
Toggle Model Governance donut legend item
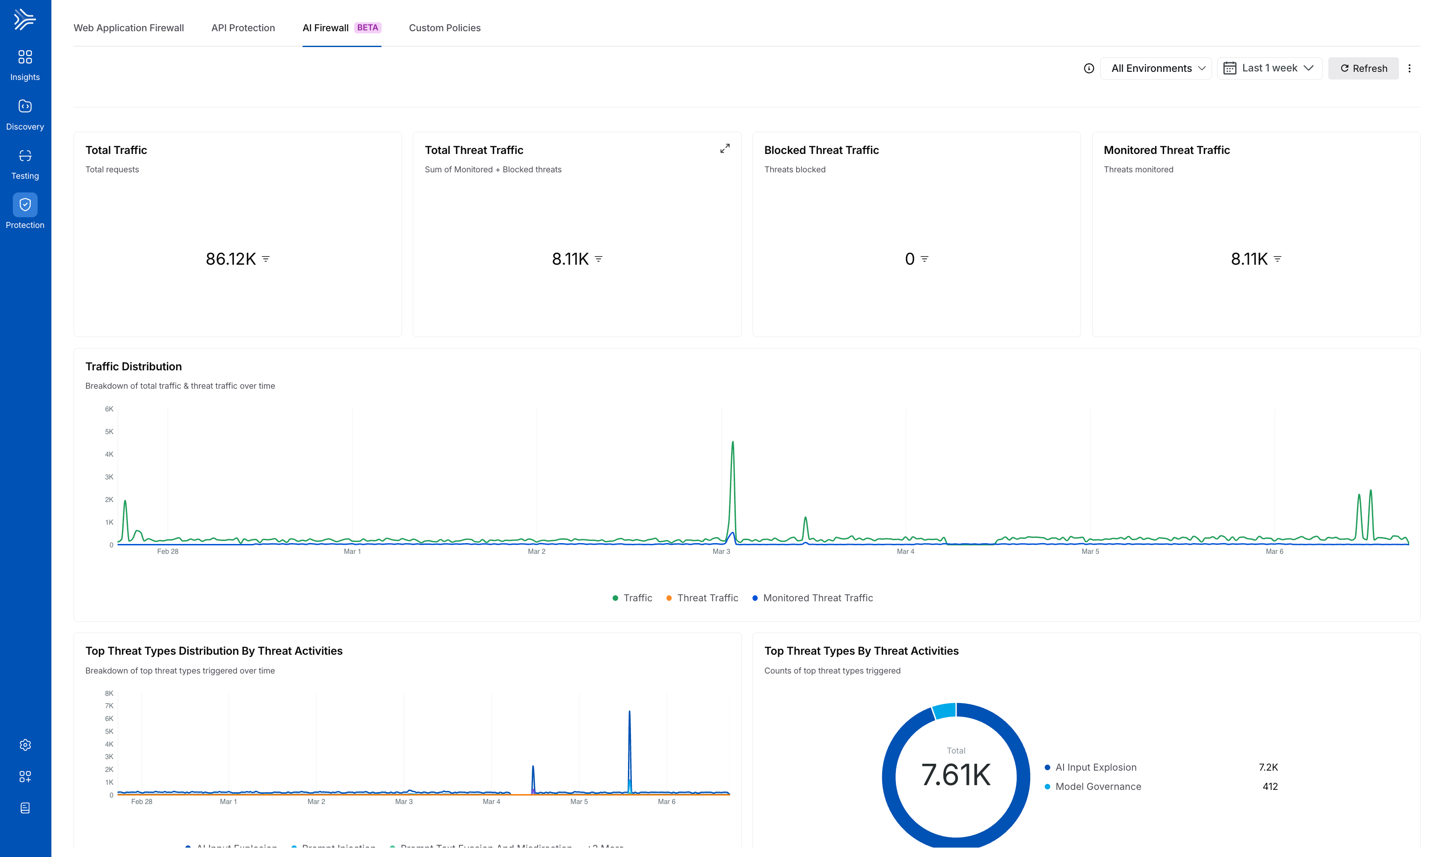coord(1093,786)
